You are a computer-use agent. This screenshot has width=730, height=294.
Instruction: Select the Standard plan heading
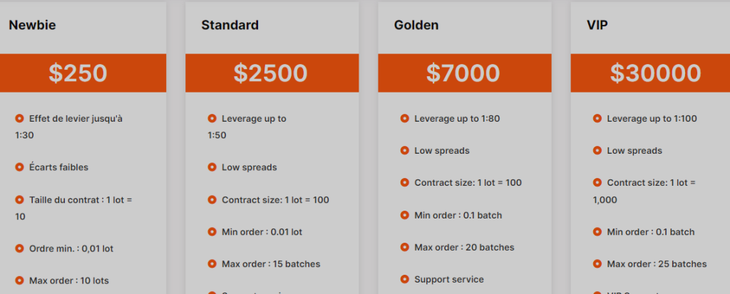point(230,26)
